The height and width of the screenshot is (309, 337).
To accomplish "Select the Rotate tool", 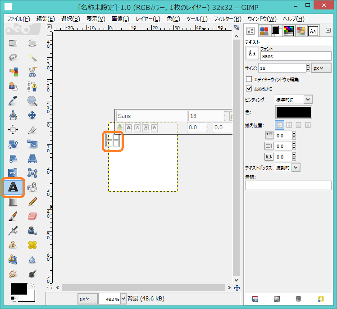I will point(13,144).
